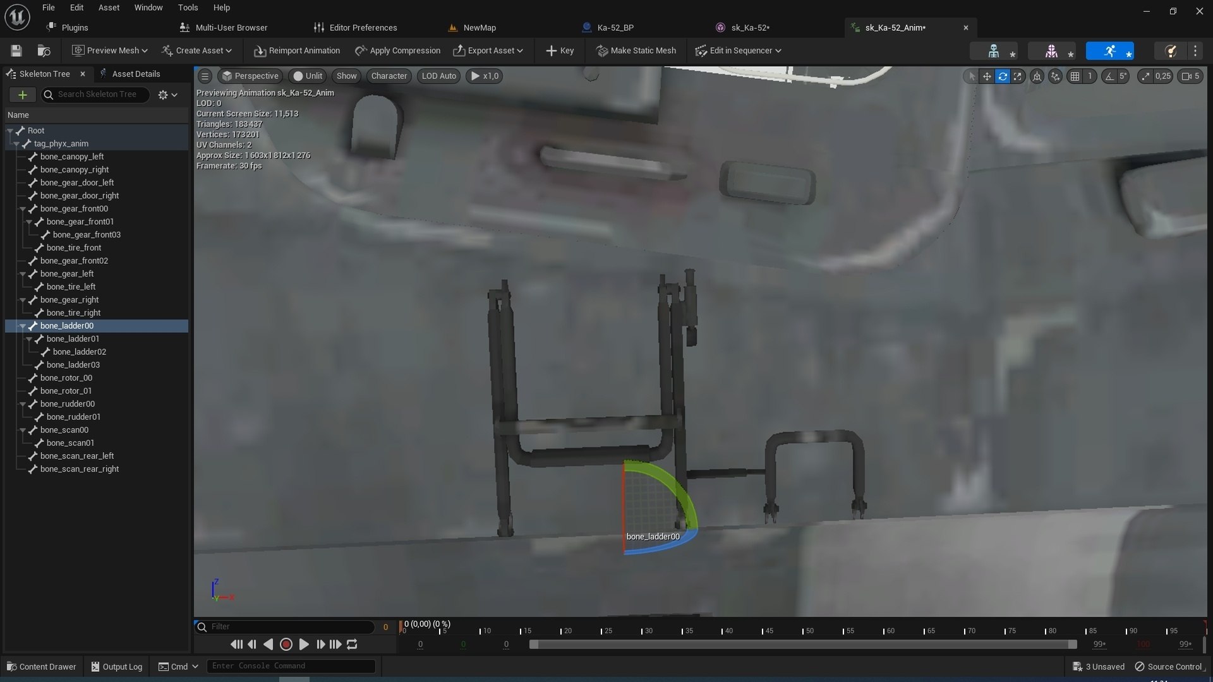The image size is (1213, 682).
Task: Open the Cmd console type dropdown
Action: pos(178,667)
